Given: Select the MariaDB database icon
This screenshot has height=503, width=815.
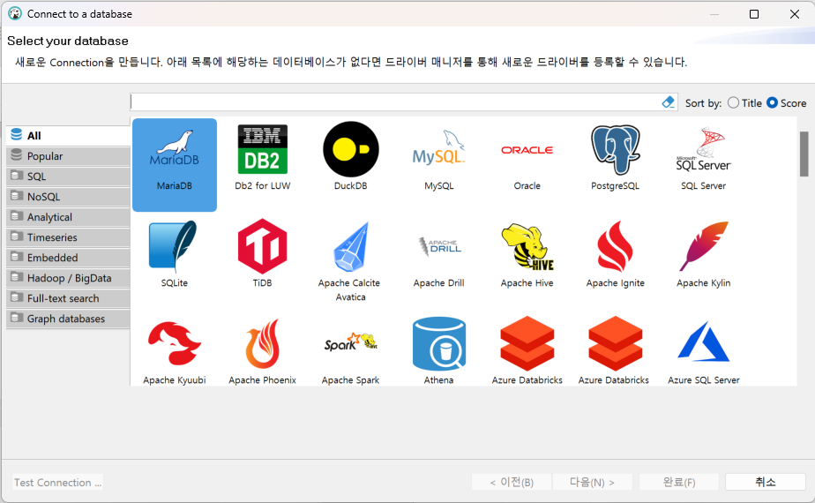Looking at the screenshot, I should click(x=175, y=164).
